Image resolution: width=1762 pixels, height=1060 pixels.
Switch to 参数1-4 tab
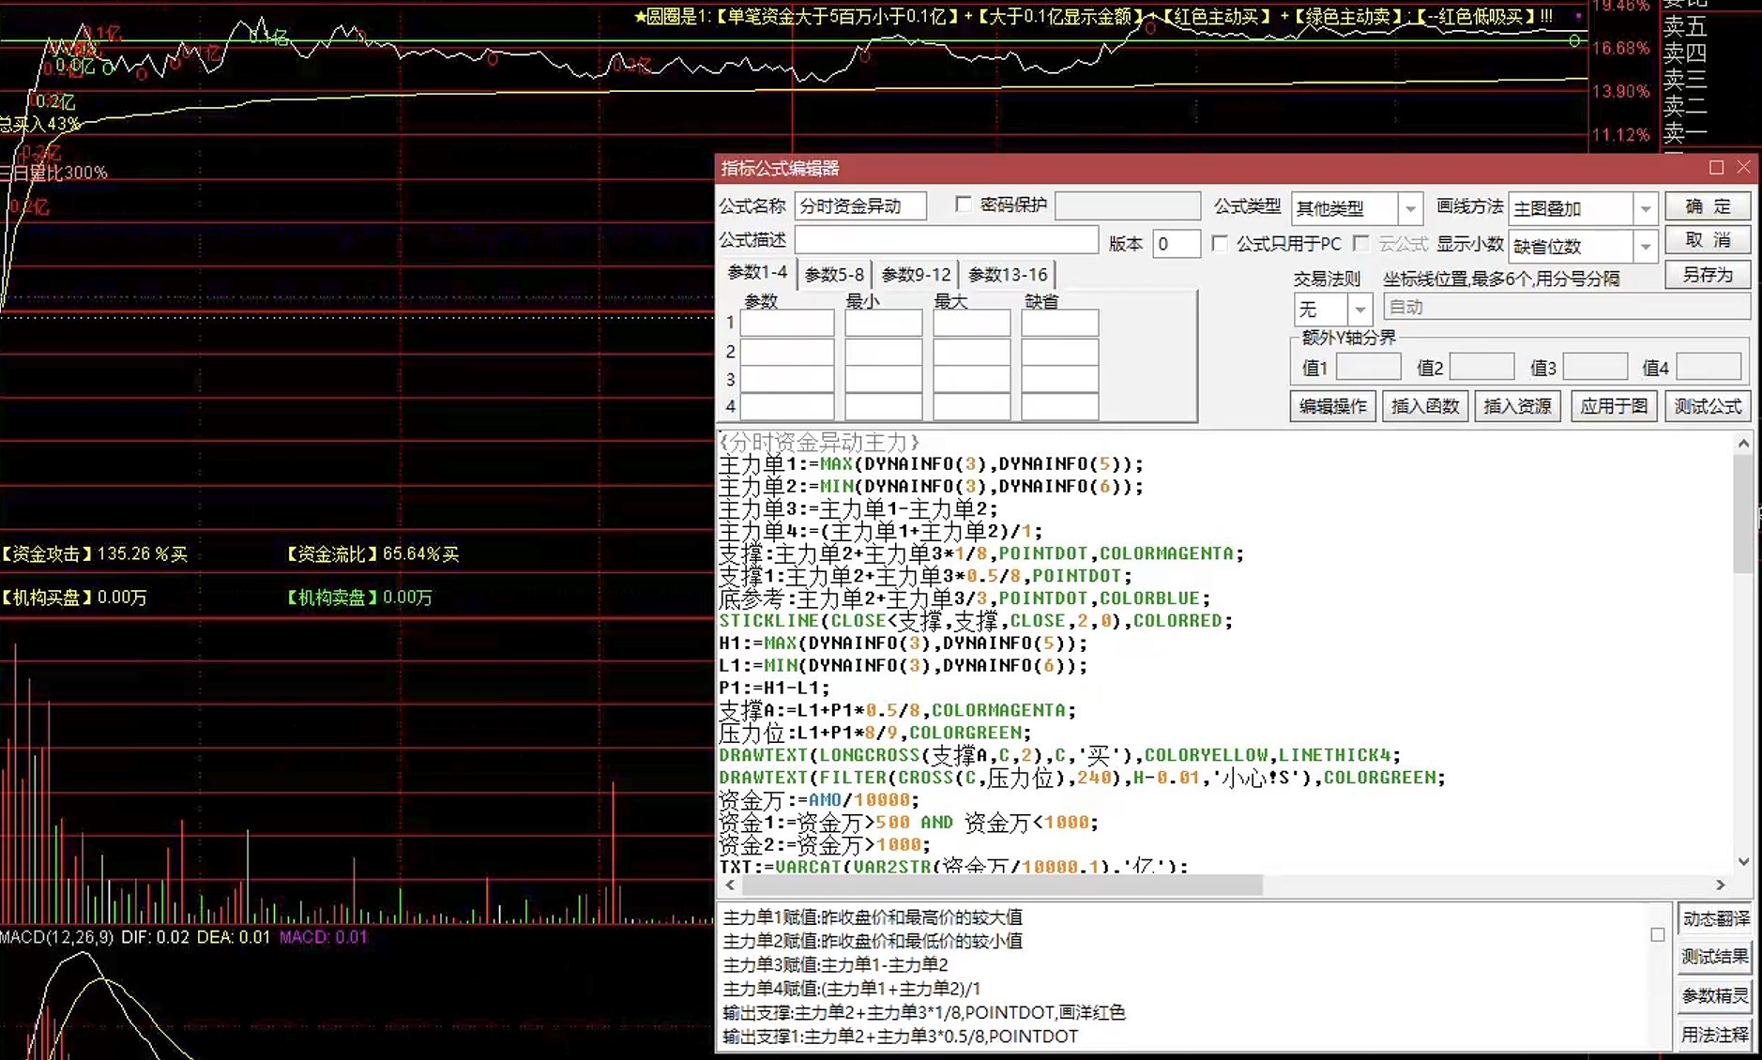[757, 273]
